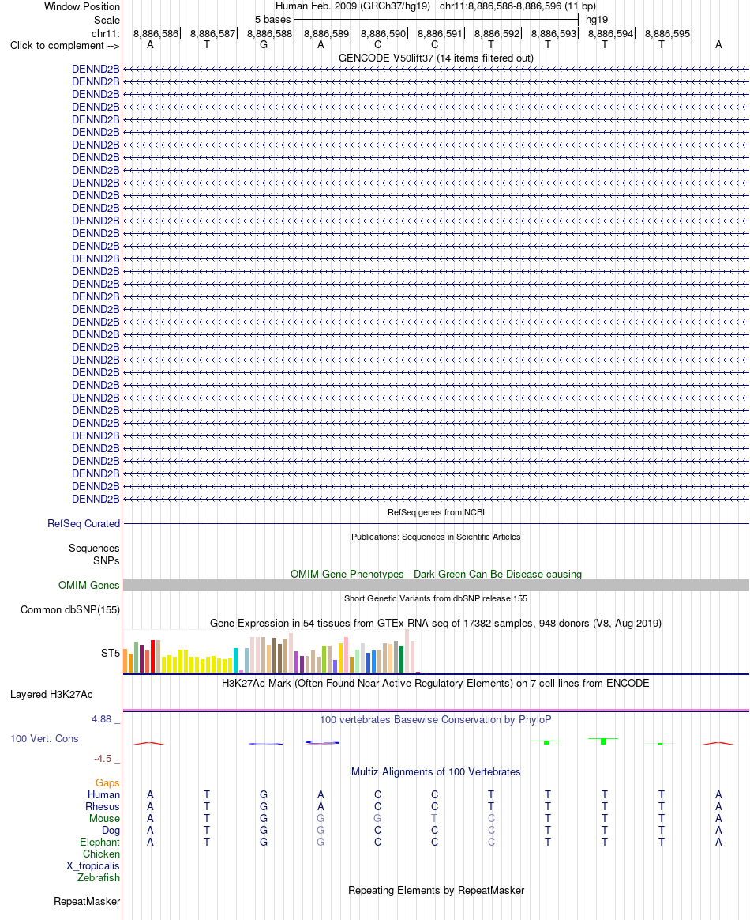Screen dimensions: 750x920
Task: Click the 'hg19' label beside the scale bar
Action: click(x=597, y=19)
